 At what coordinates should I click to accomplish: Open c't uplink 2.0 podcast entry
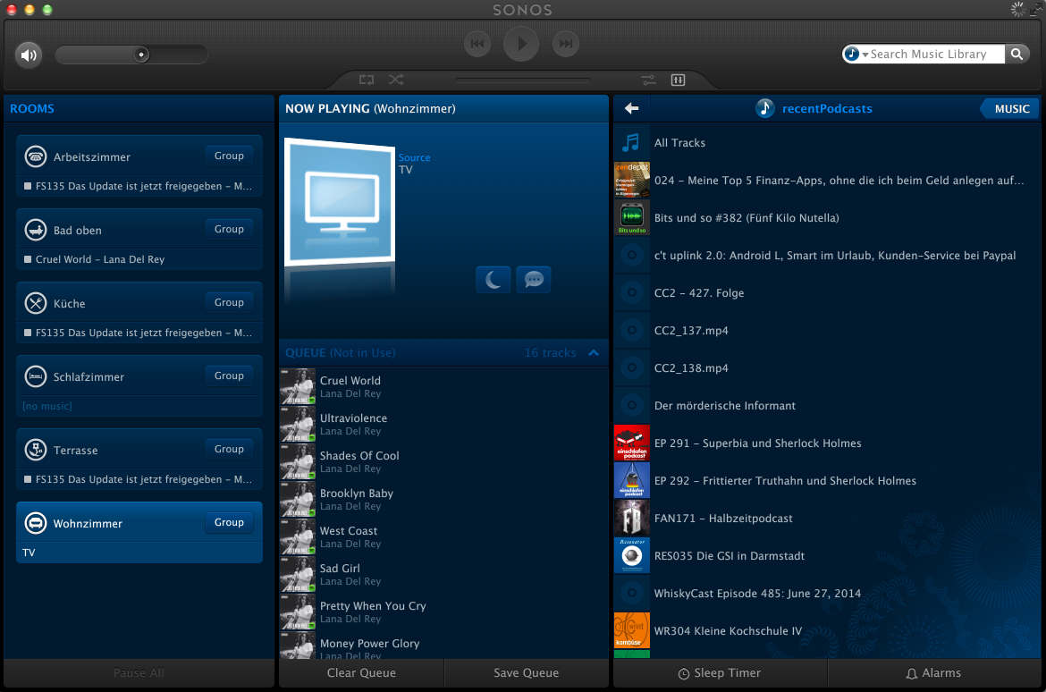[827, 255]
